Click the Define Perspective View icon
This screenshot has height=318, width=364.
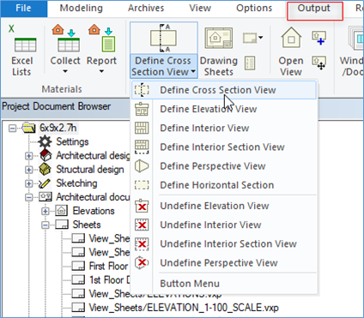pyautogui.click(x=142, y=166)
